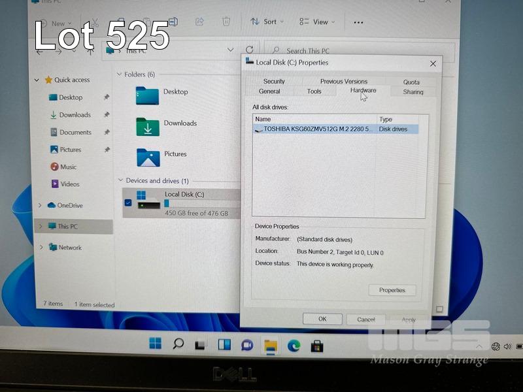
Task: Click the refresh button beside address bar
Action: 249,50
